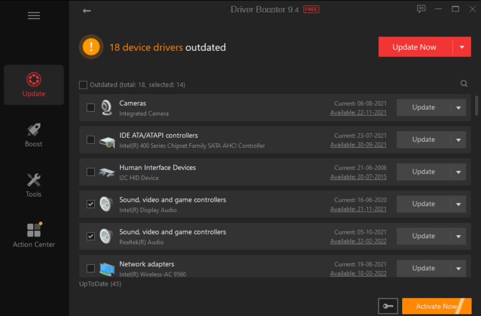
Task: Update the I2C HID Device driver
Action: [x=423, y=172]
